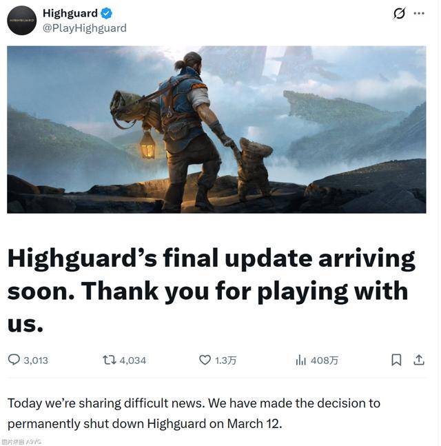Click the "final update arriving soon" headline
441x446 pixels.
tap(212, 290)
